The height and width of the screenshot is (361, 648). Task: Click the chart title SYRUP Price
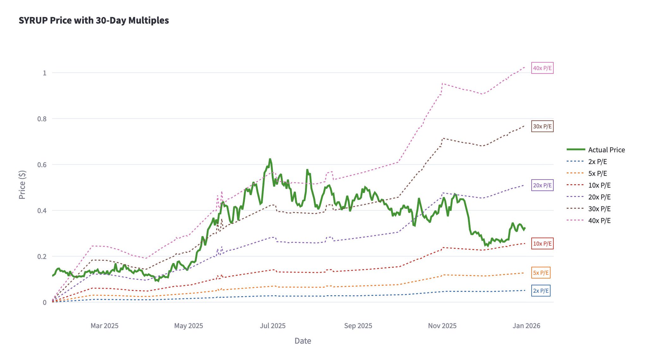click(94, 20)
